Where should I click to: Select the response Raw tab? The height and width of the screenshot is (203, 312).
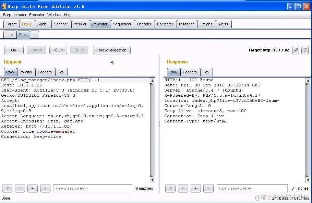tap(173, 72)
